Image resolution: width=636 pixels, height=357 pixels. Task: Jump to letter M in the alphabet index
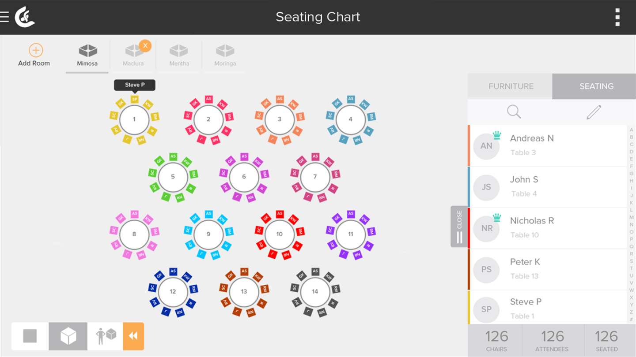point(631,217)
